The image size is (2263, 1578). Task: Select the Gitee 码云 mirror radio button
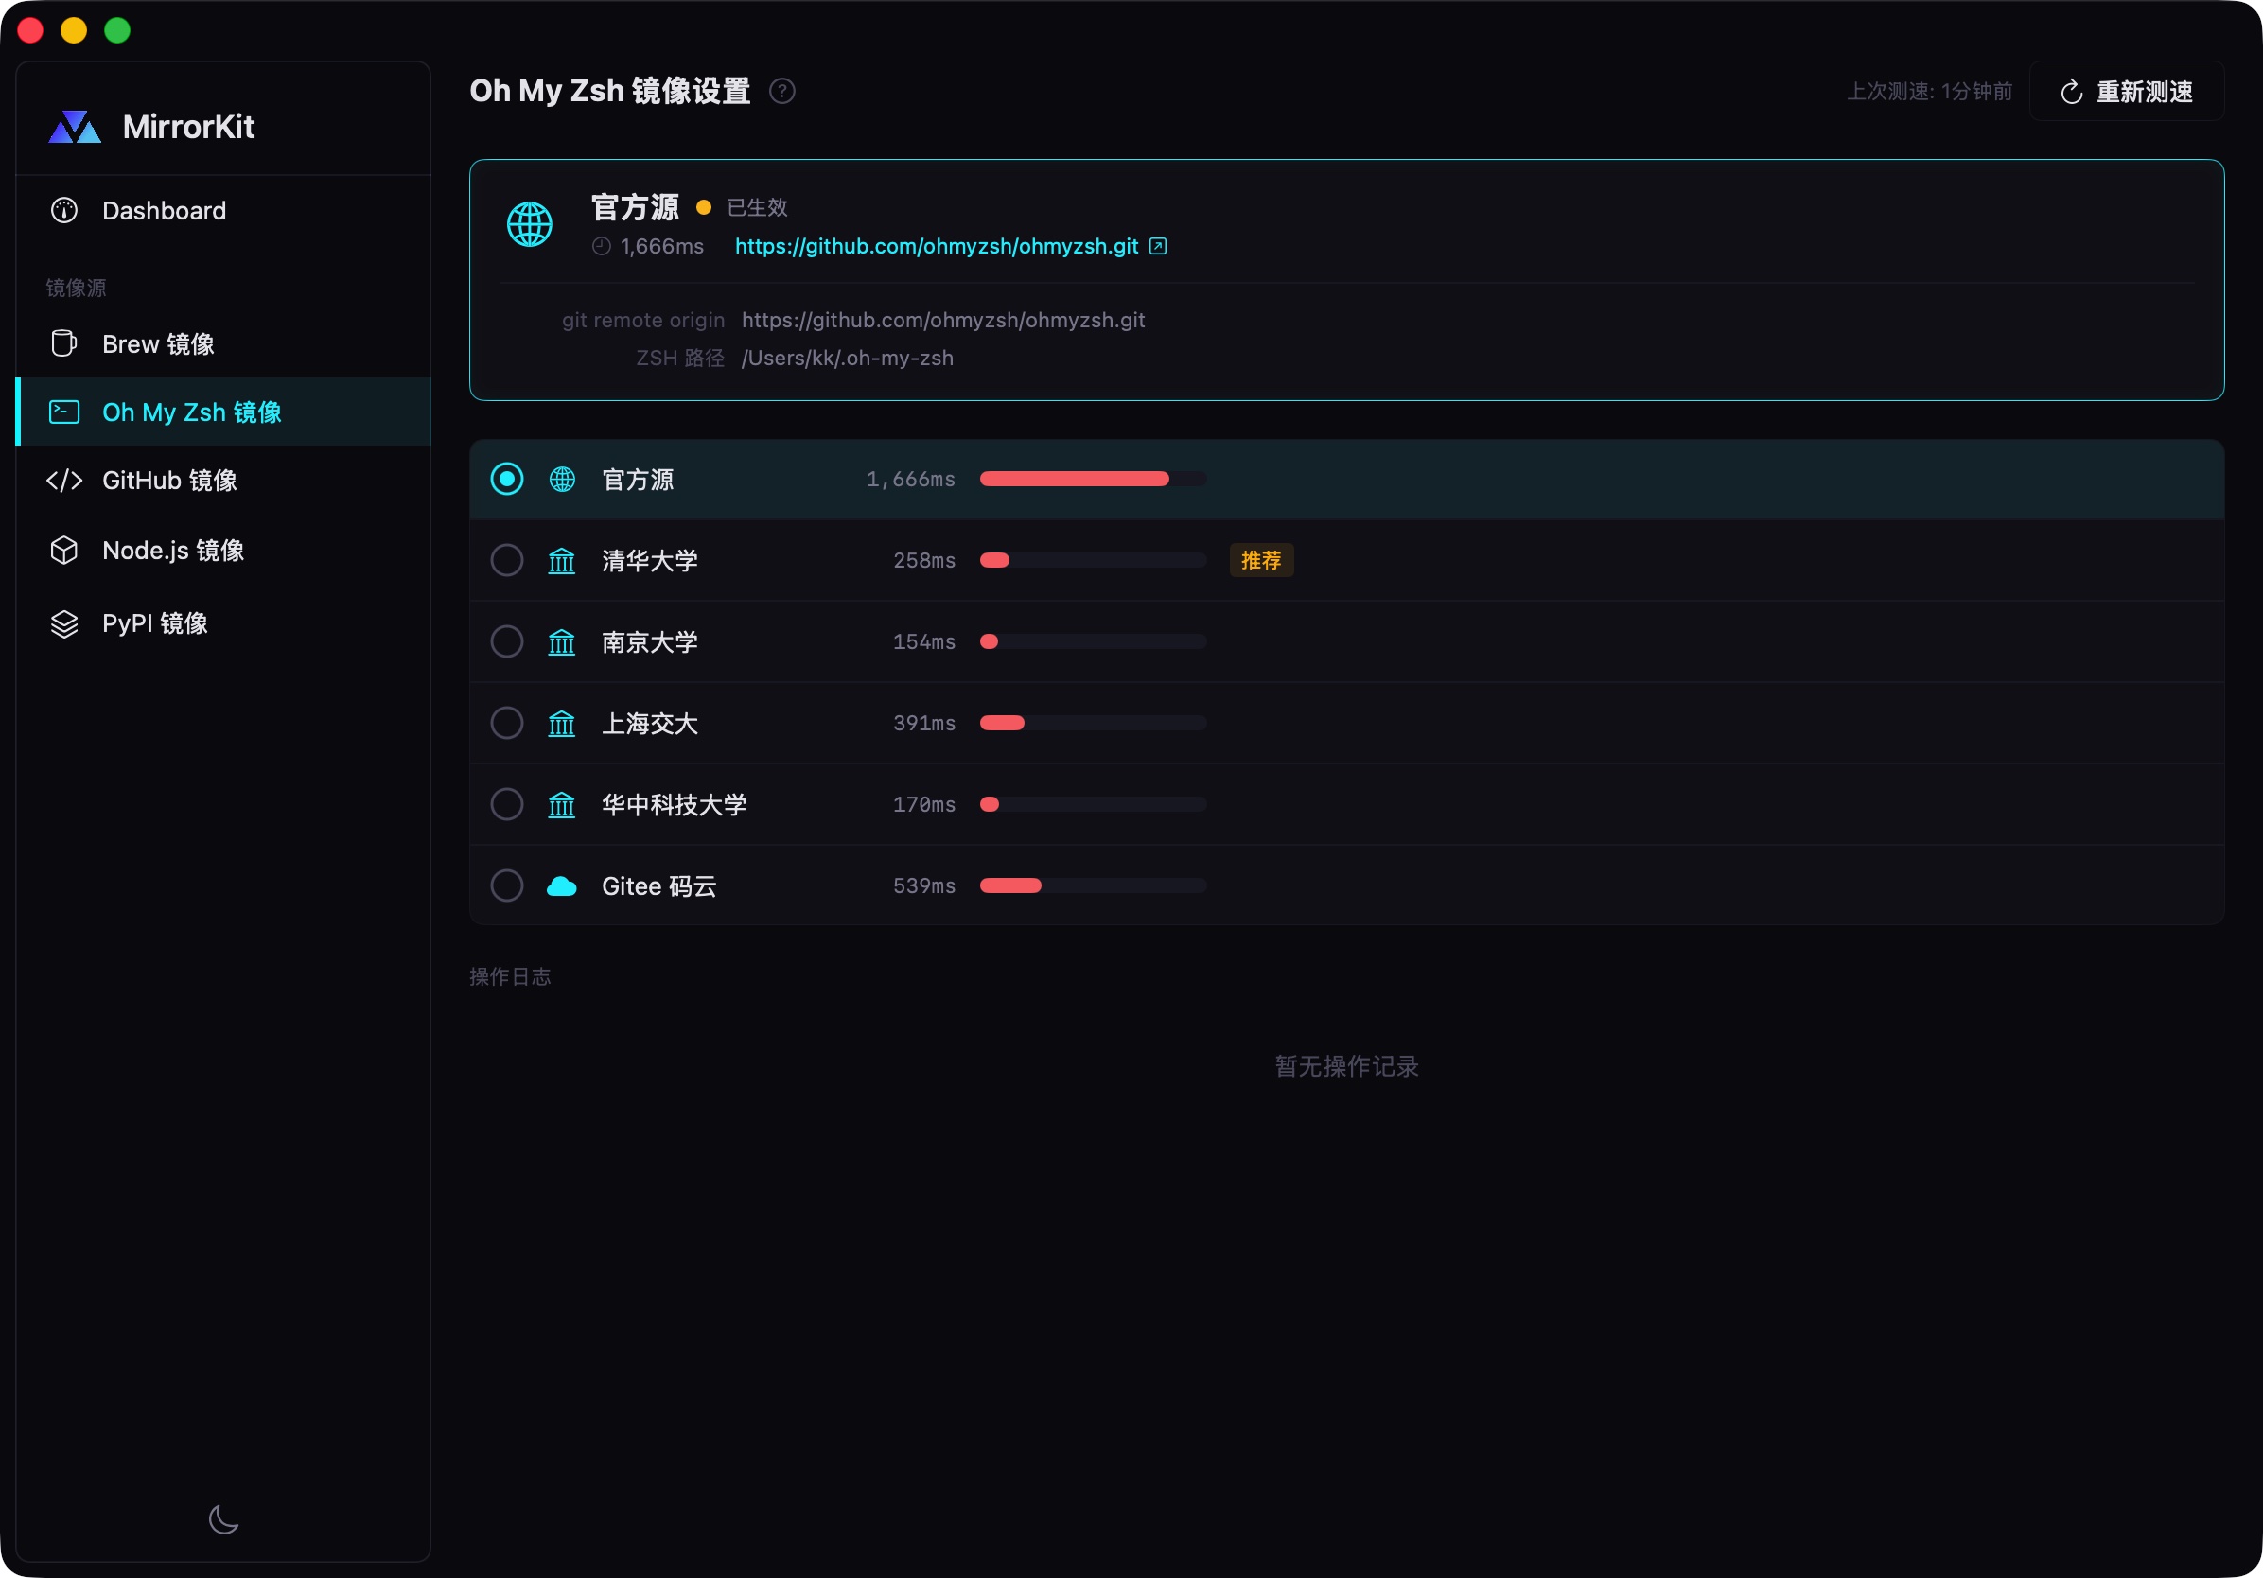[506, 885]
